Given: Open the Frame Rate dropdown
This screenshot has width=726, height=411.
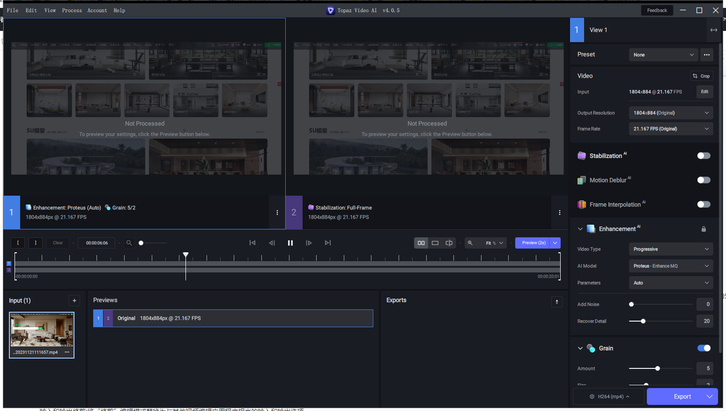Looking at the screenshot, I should (671, 129).
